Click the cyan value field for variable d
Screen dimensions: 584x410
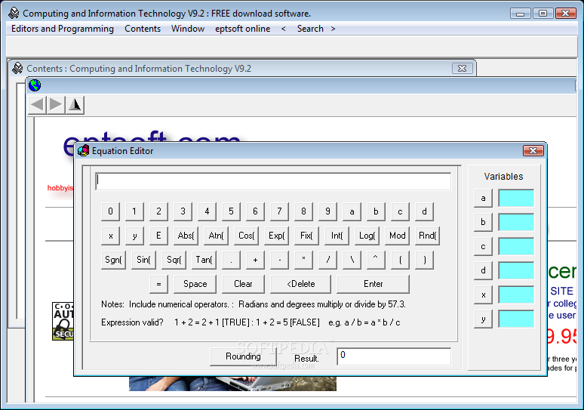516,270
